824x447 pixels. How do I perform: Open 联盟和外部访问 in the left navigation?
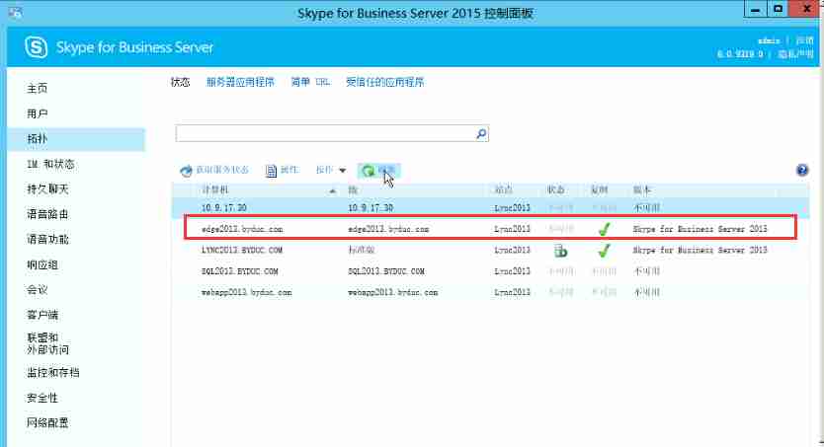(x=47, y=343)
